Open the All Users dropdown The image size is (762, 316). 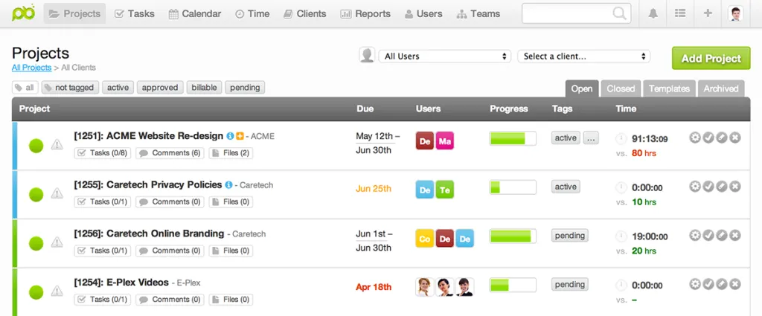(443, 57)
